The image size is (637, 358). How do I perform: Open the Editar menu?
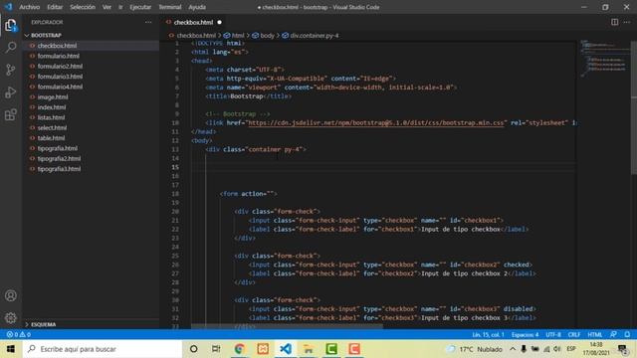pos(55,7)
